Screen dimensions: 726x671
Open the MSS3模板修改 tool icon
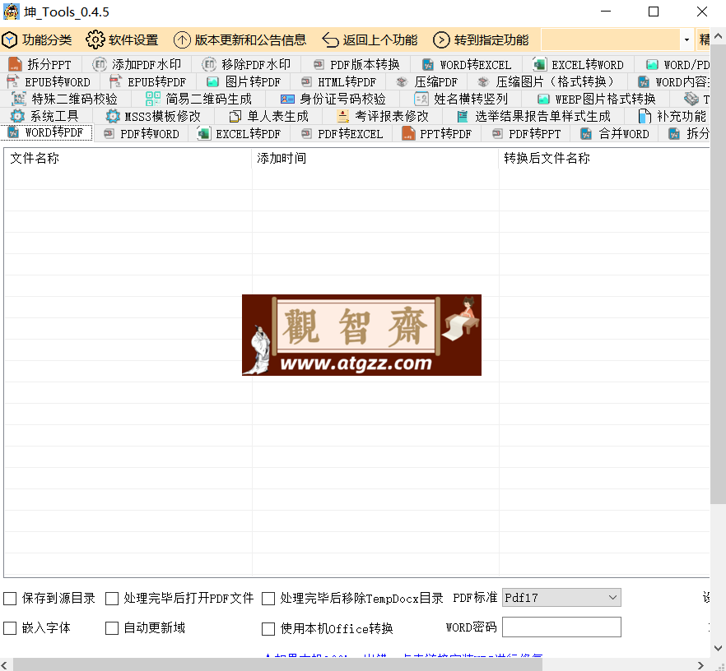tap(113, 116)
